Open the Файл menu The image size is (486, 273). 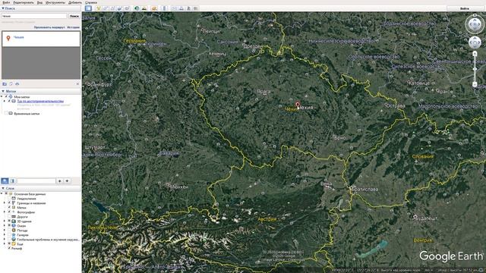(6, 2)
